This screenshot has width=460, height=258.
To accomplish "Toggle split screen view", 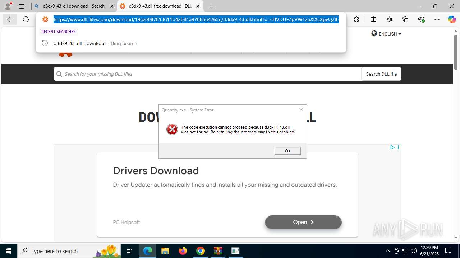I will [x=373, y=19].
